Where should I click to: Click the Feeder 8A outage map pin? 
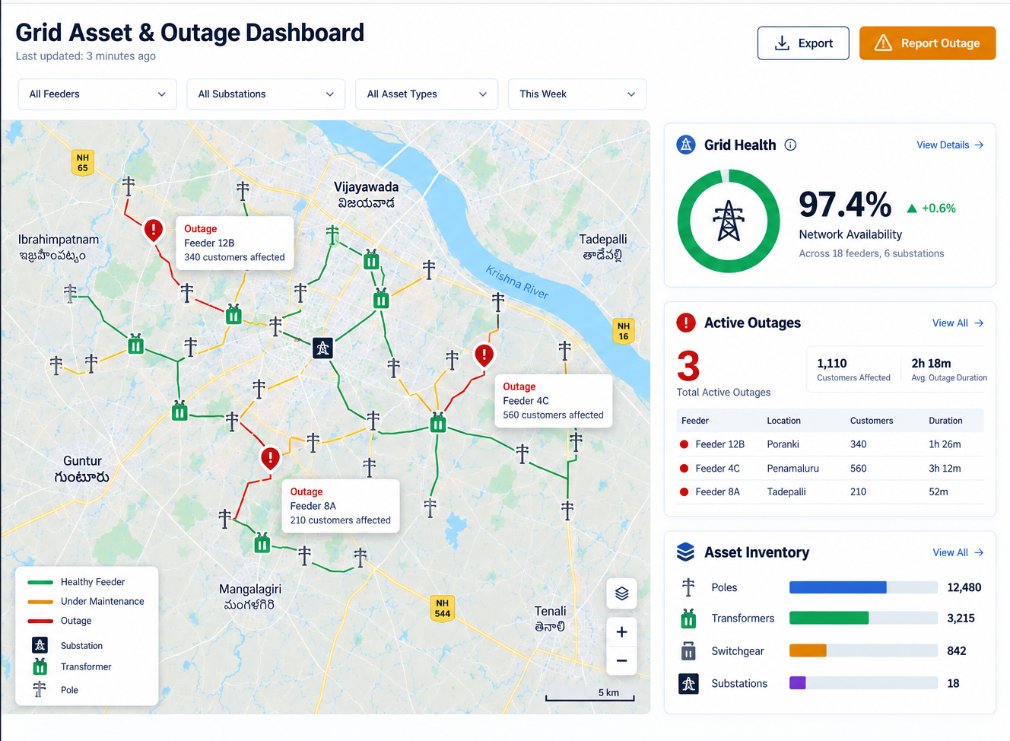click(270, 458)
